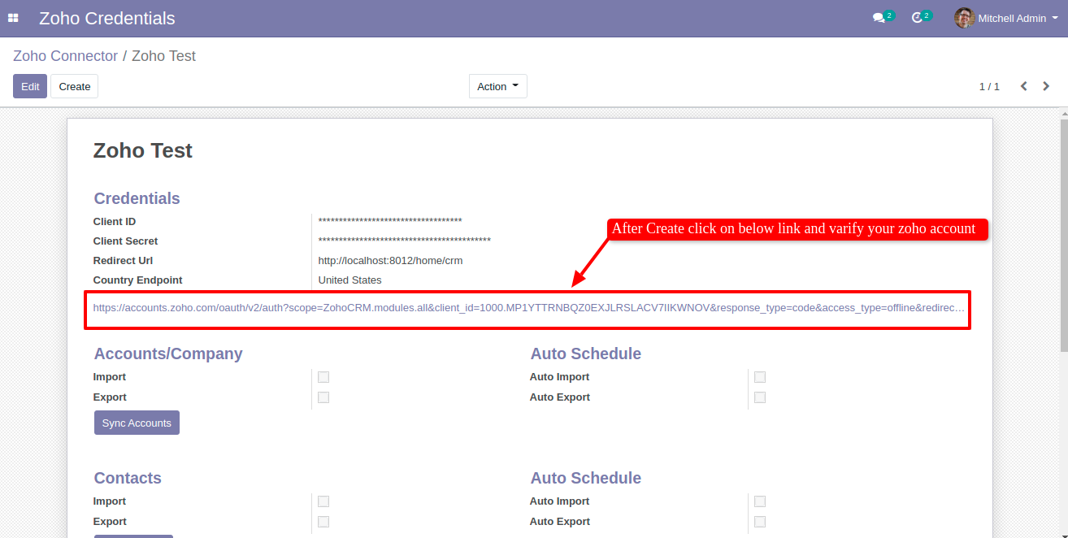Open the accounts.zoho.com oauth link
1068x538 pixels.
[528, 308]
